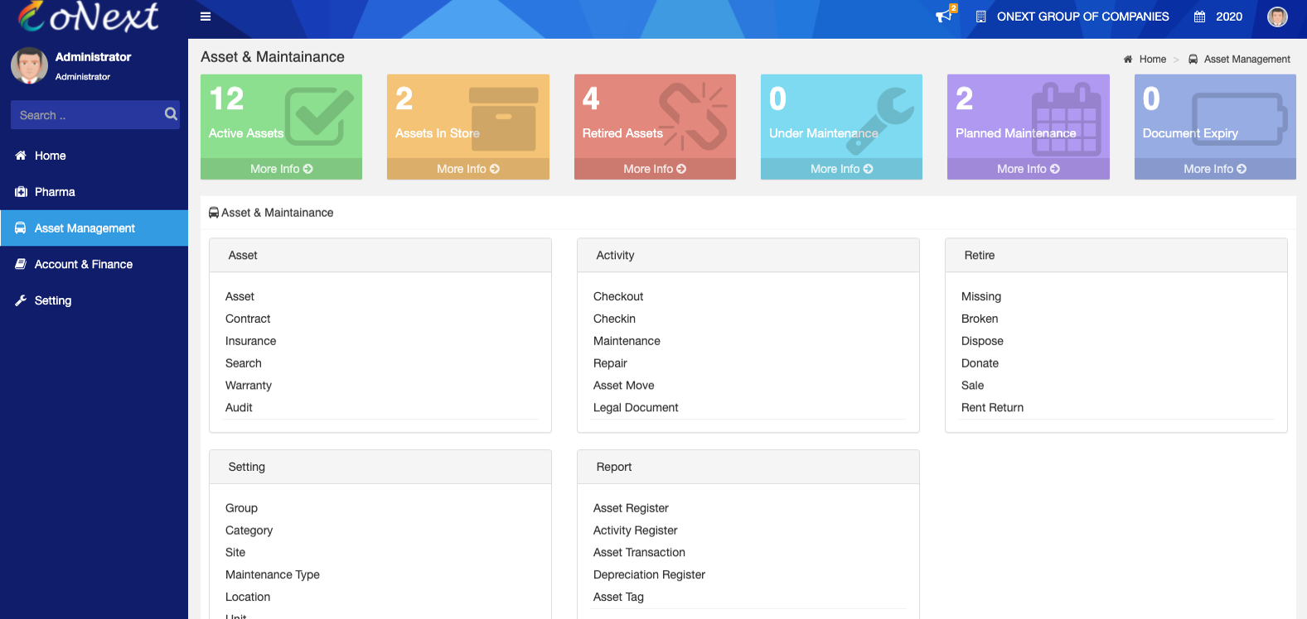Toggle the sidebar collapse from the oNext logo
The image size is (1307, 619).
click(90, 17)
